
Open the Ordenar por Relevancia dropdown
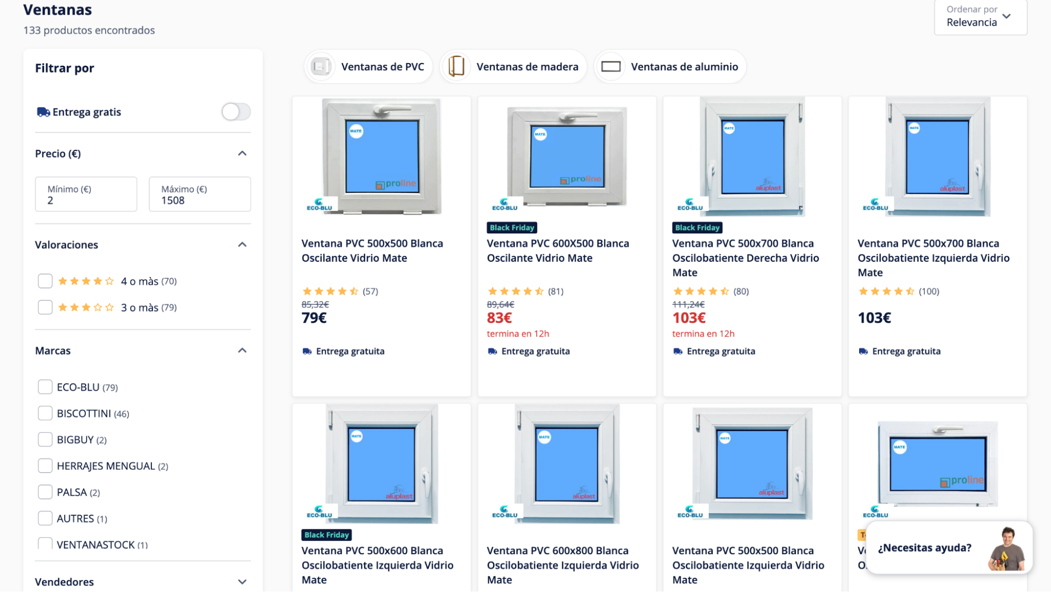(x=981, y=17)
